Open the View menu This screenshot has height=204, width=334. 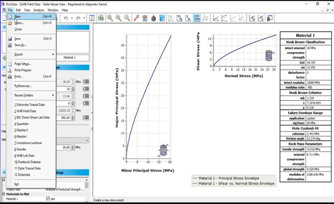coord(27,10)
